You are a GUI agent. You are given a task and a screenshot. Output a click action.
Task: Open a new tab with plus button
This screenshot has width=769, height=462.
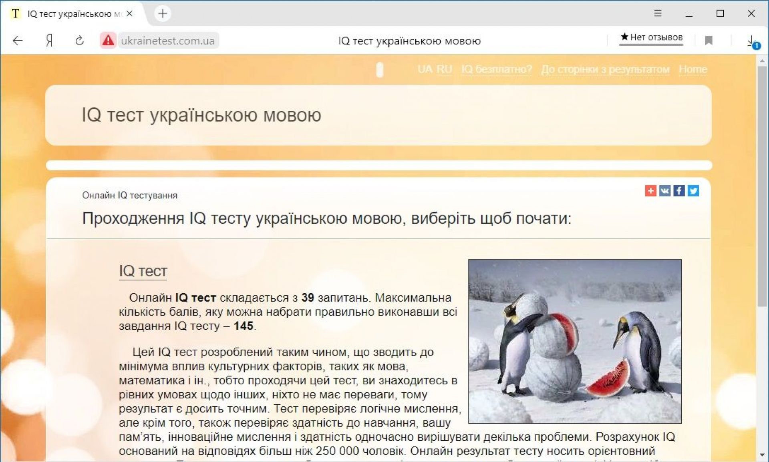point(163,14)
